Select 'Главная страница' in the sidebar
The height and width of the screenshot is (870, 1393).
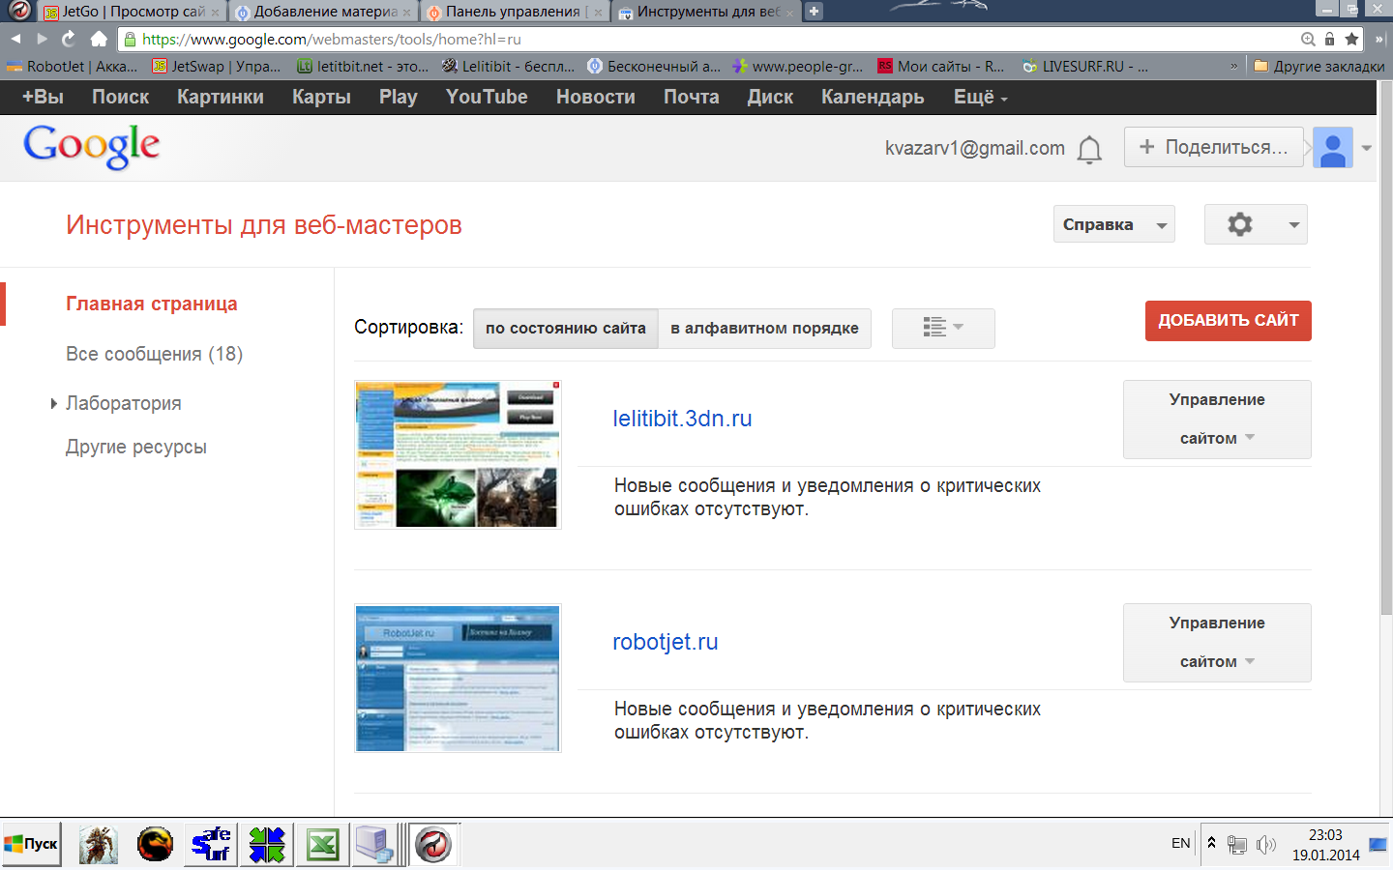coord(152,304)
